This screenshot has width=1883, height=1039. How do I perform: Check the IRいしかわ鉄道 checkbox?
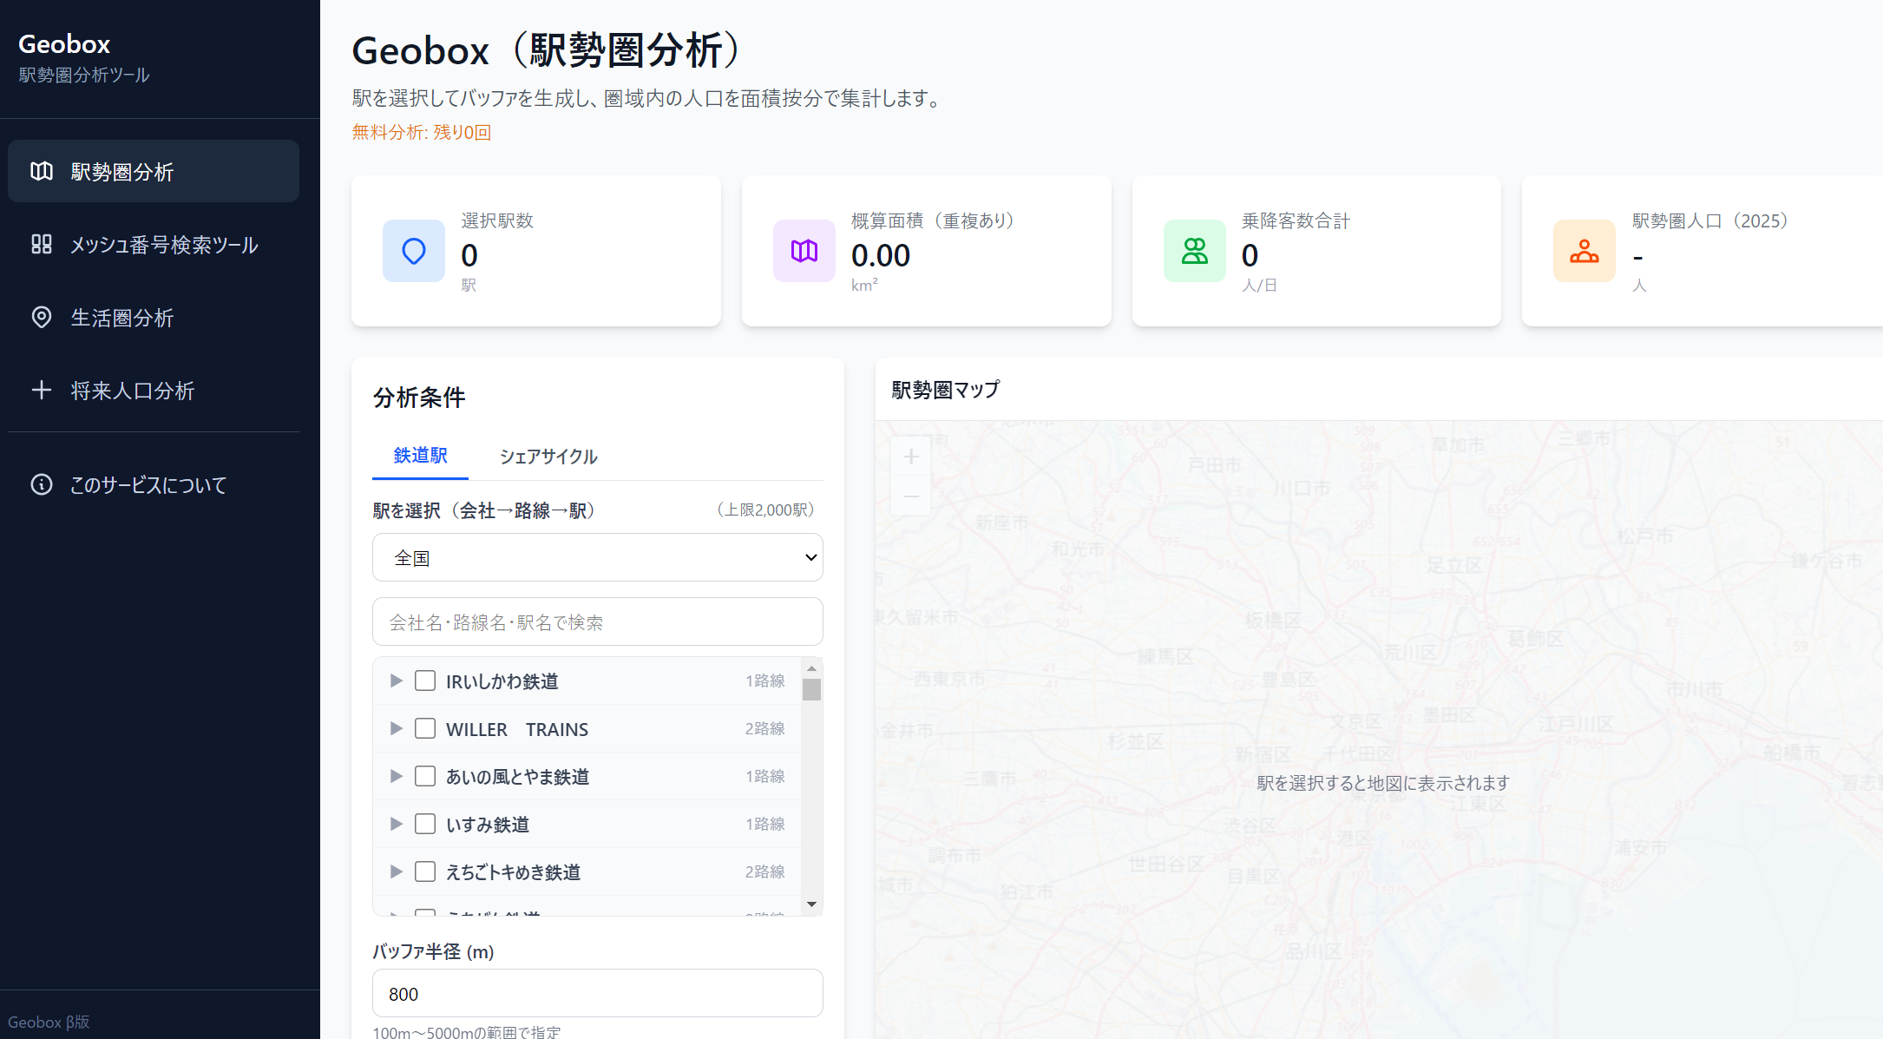[x=425, y=681]
